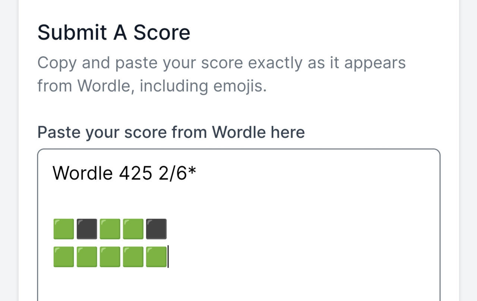Click the word 'Wordle' in the pasted score
The image size is (477, 301).
[x=82, y=173]
